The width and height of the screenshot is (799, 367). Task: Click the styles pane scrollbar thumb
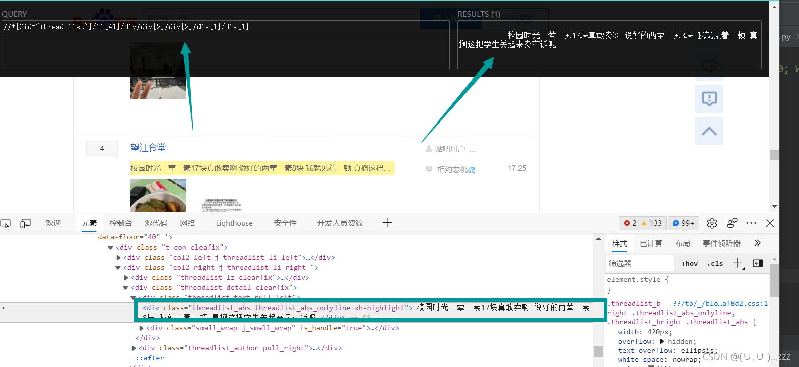(774, 280)
